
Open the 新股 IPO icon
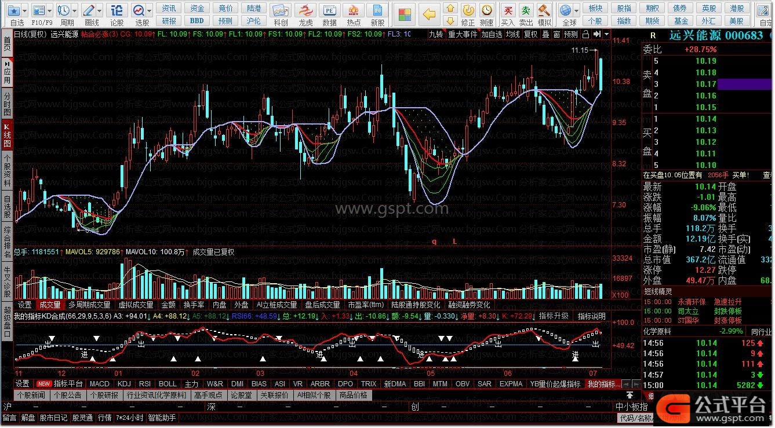pos(378,10)
